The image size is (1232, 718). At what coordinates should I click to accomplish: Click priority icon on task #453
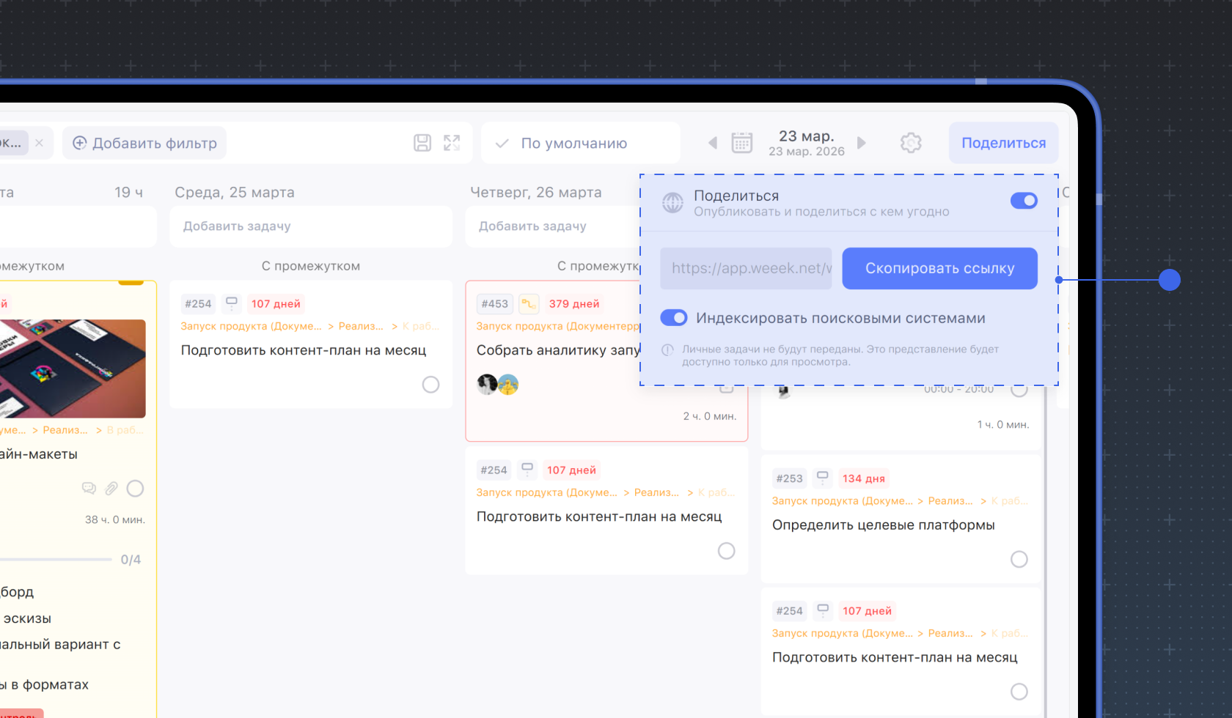click(528, 303)
